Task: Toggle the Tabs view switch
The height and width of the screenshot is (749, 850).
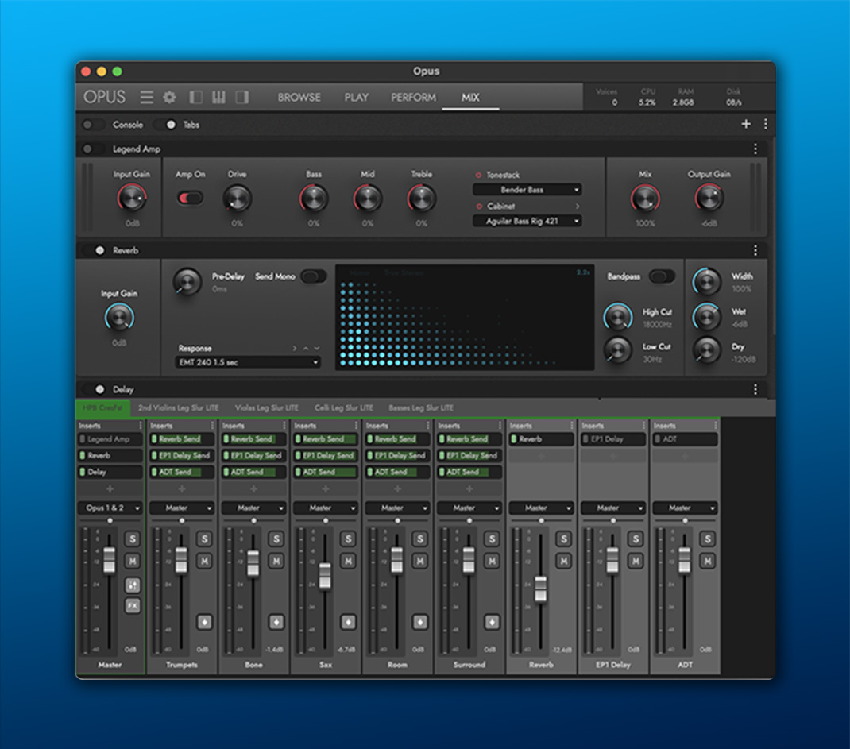Action: coord(165,125)
